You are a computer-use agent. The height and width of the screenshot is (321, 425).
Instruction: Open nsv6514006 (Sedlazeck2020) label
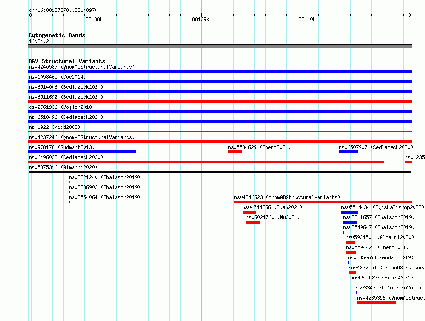click(x=66, y=87)
